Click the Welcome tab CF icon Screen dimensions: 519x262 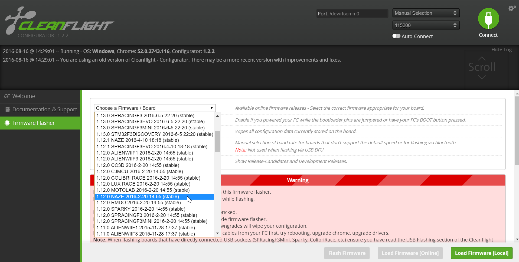tap(7, 96)
